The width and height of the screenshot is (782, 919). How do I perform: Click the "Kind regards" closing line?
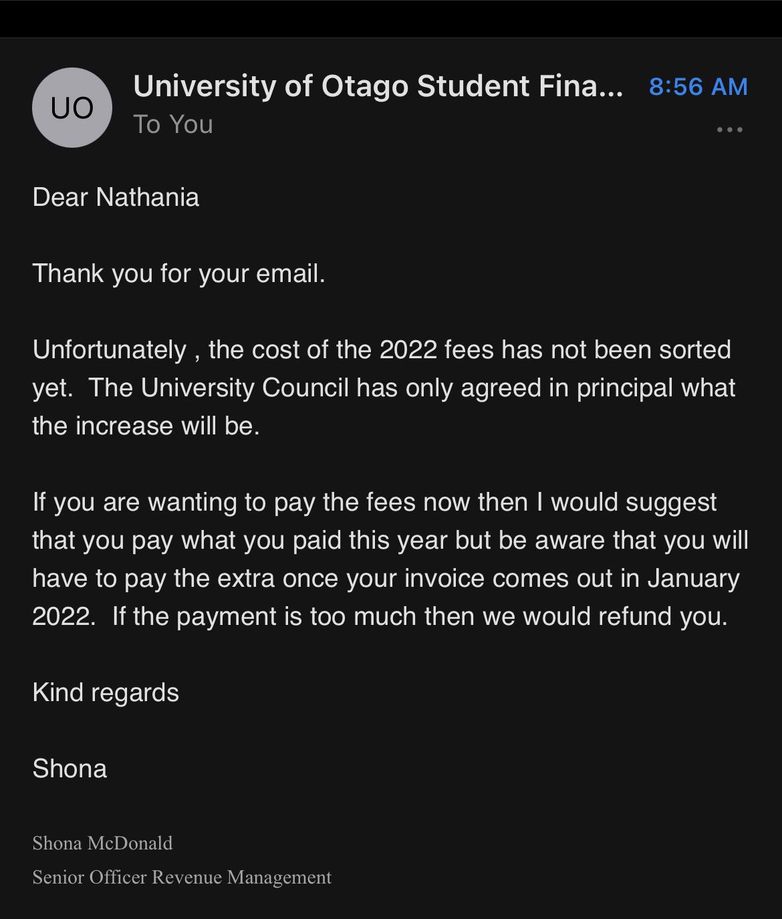[106, 692]
